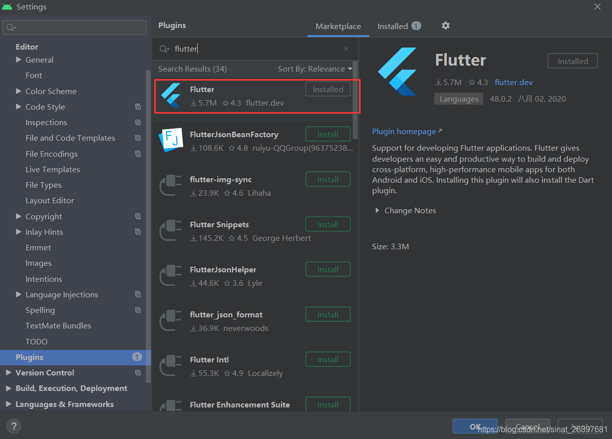This screenshot has height=439, width=612.
Task: Expand the Language Injections node
Action: pos(19,294)
